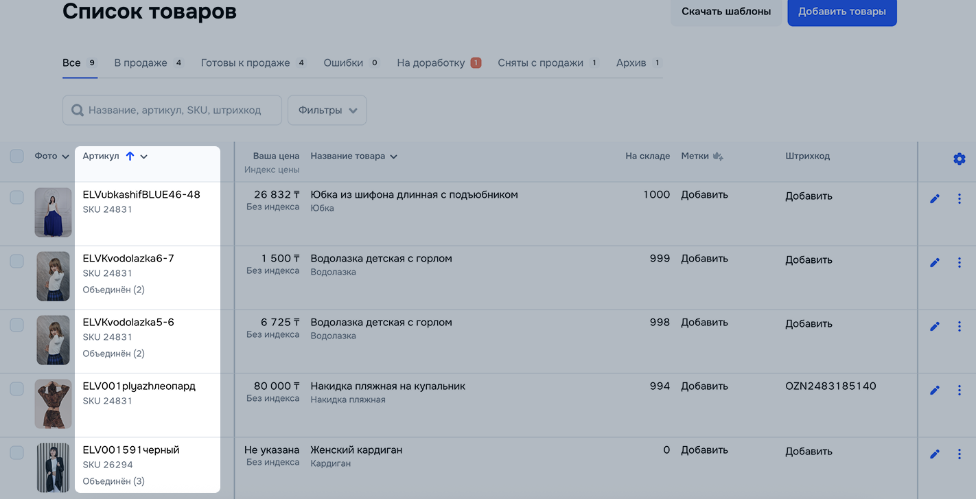The image size is (976, 499).
Task: Check the ELVKvodolazka5-6 row checkbox
Action: tap(16, 325)
